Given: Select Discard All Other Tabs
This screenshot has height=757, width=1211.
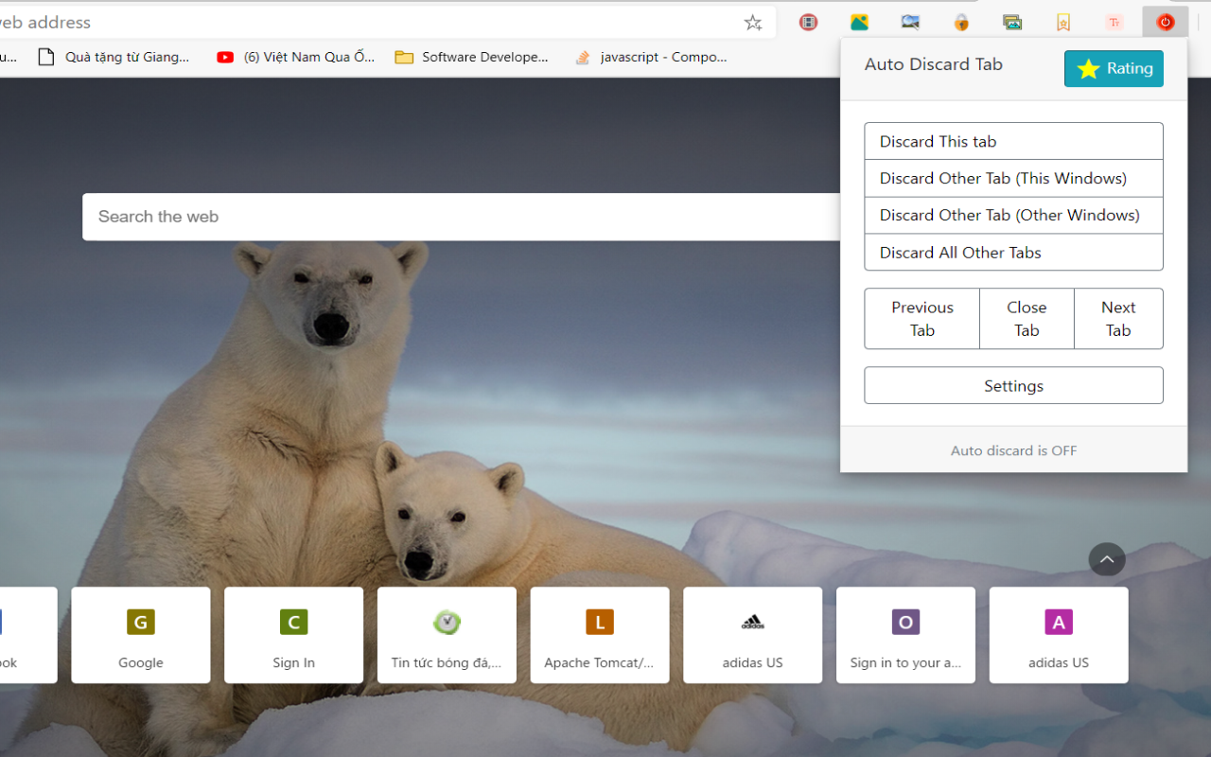Looking at the screenshot, I should click(x=1013, y=253).
